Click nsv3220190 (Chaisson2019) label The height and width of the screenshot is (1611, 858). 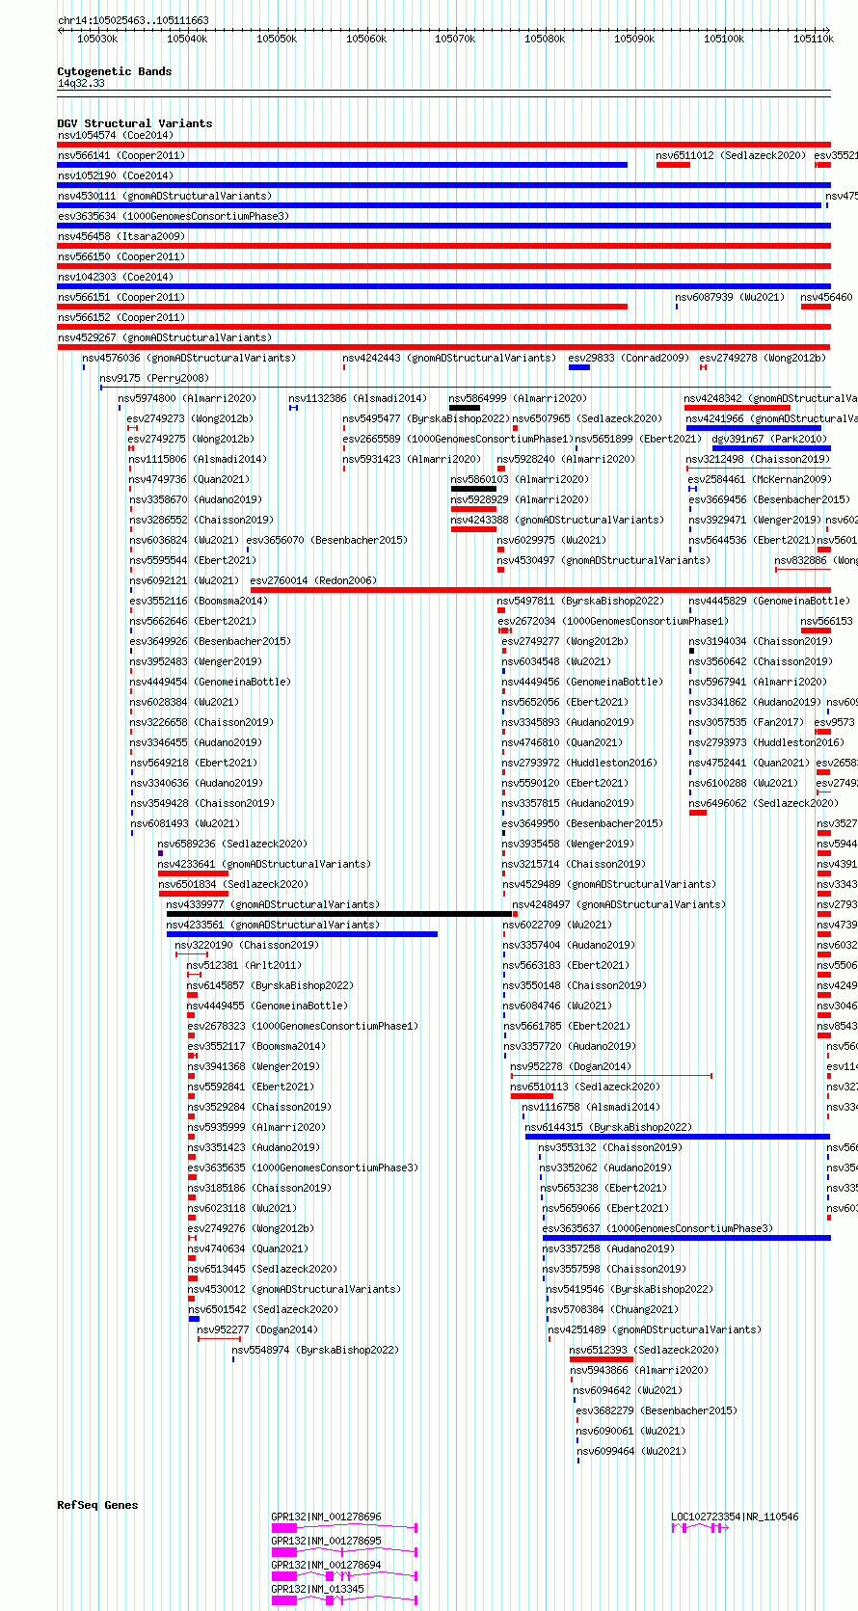coord(247,945)
